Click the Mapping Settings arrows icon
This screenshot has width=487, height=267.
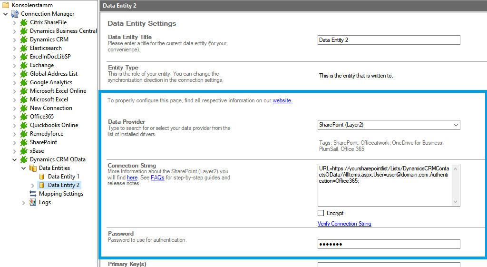(x=33, y=194)
